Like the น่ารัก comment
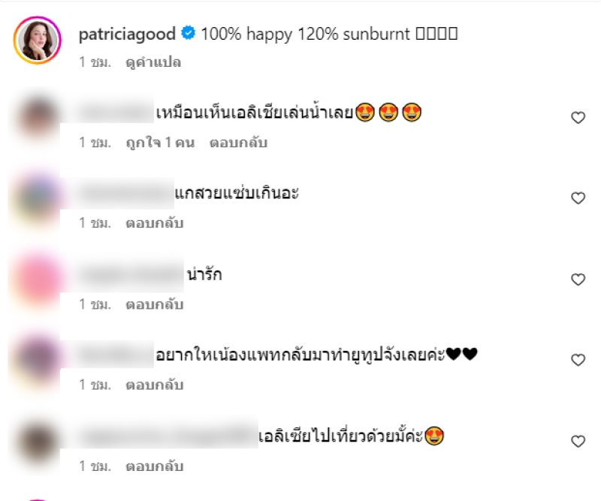The image size is (601, 501). pos(578,279)
